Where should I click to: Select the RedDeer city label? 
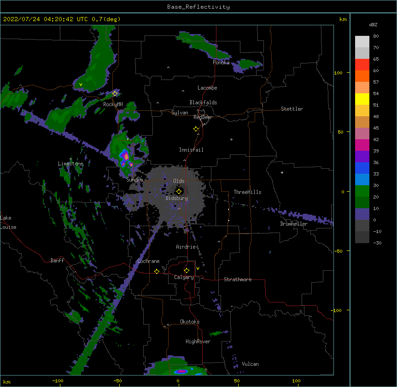click(x=203, y=117)
